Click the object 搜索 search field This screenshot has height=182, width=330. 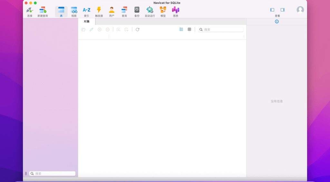point(222,30)
